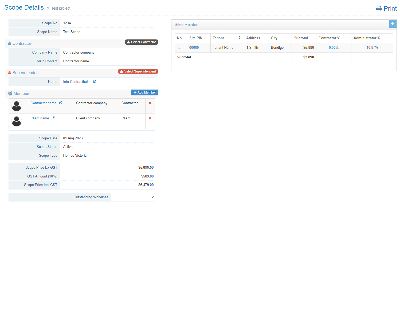Open the Client name member link
400x311 pixels.
click(40, 118)
